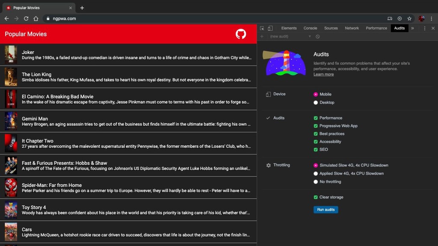Open the Spider-Man poster thumbnail
The width and height of the screenshot is (438, 246).
11,187
